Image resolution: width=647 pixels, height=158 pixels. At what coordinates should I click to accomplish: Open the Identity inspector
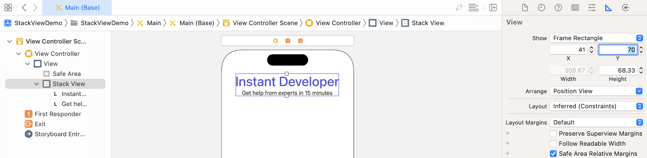(x=575, y=8)
